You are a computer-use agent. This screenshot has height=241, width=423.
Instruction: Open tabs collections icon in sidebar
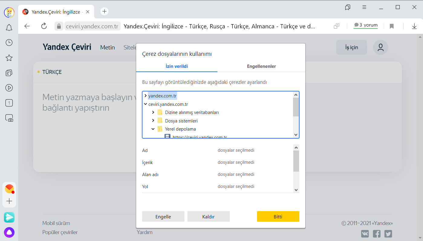click(9, 73)
